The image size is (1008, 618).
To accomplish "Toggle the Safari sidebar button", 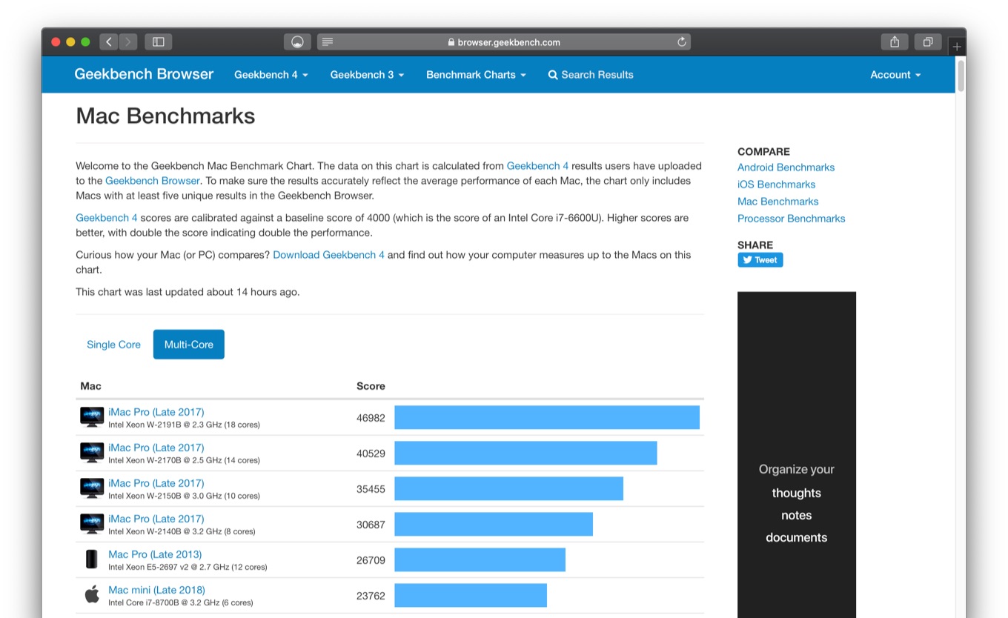I will 158,42.
